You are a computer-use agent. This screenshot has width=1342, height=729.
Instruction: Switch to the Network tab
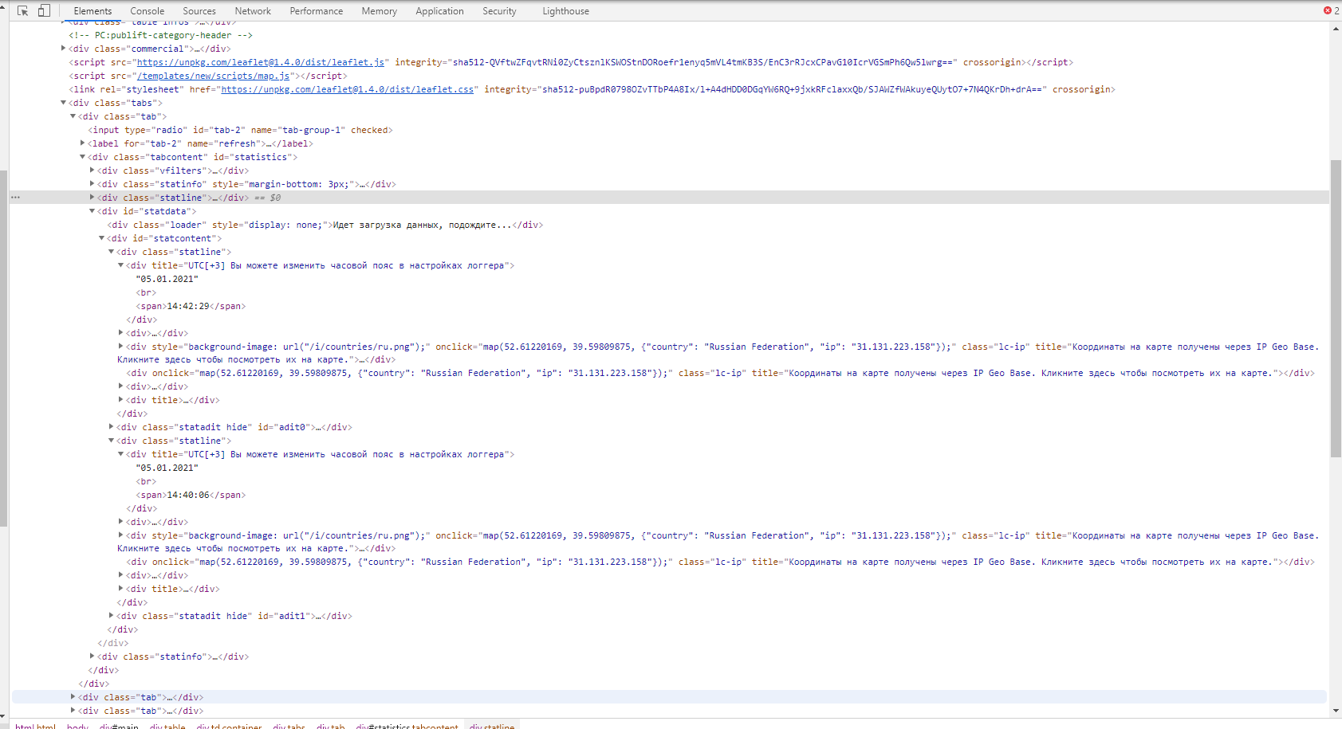pos(253,11)
